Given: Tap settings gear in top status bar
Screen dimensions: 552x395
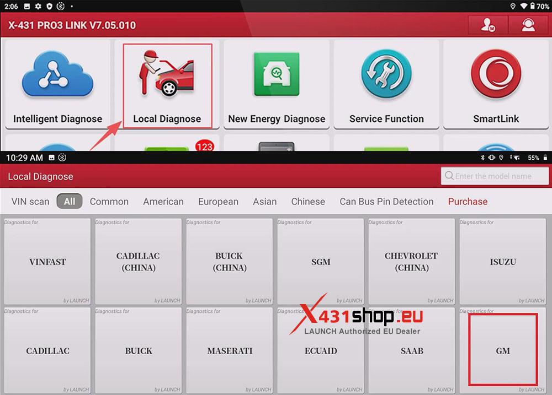Looking at the screenshot, I should [x=38, y=6].
